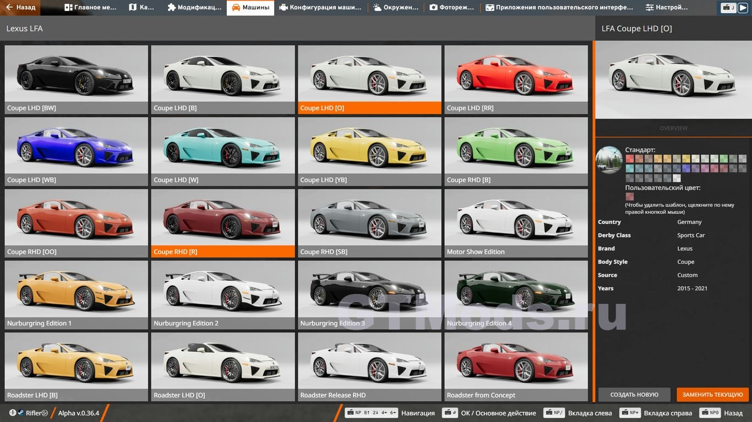Click the Brand value Lexus
The height and width of the screenshot is (422, 752).
pos(685,248)
